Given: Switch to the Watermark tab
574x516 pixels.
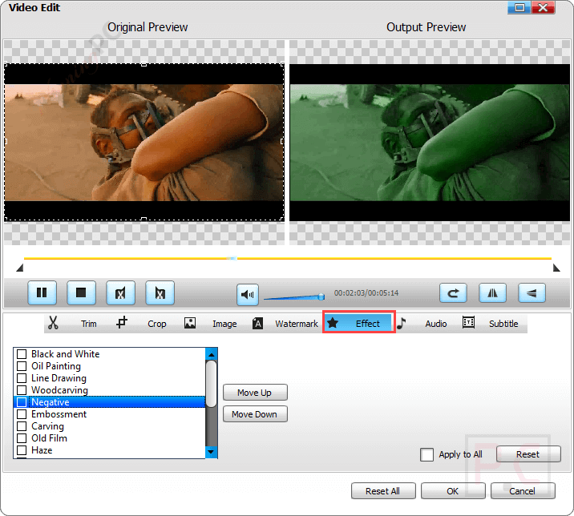Looking at the screenshot, I should pos(297,324).
